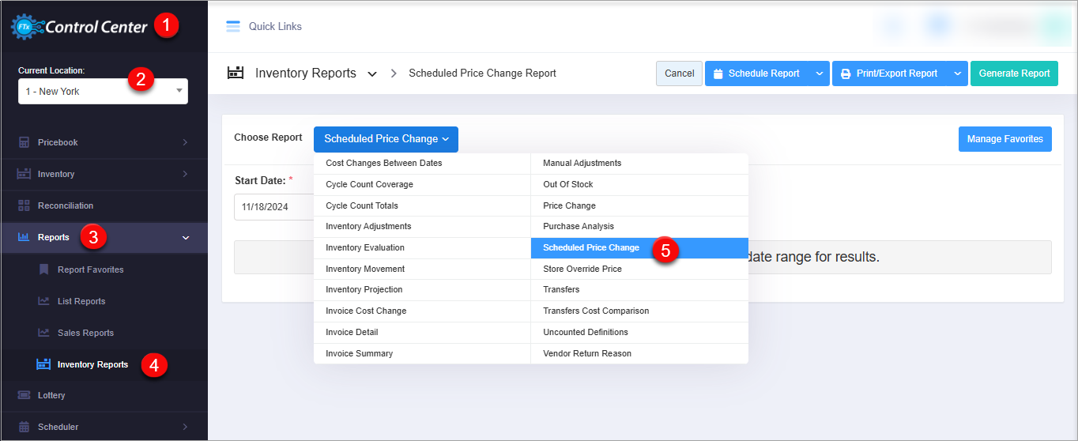Screen dimensions: 1078x441
Task: Click the Reconciliation grid icon
Action: pos(24,205)
